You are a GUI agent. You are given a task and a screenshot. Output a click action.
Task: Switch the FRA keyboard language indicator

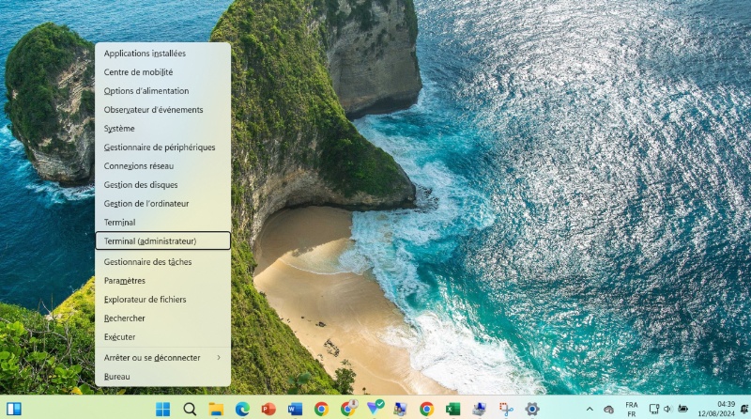click(631, 409)
